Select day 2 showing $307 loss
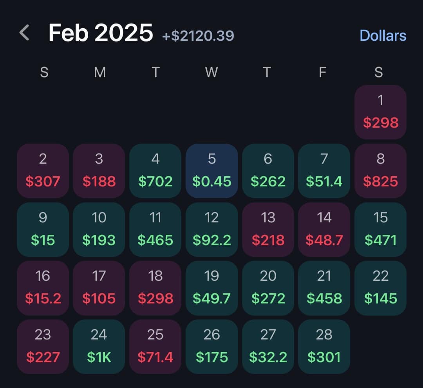This screenshot has height=388, width=423. click(43, 171)
